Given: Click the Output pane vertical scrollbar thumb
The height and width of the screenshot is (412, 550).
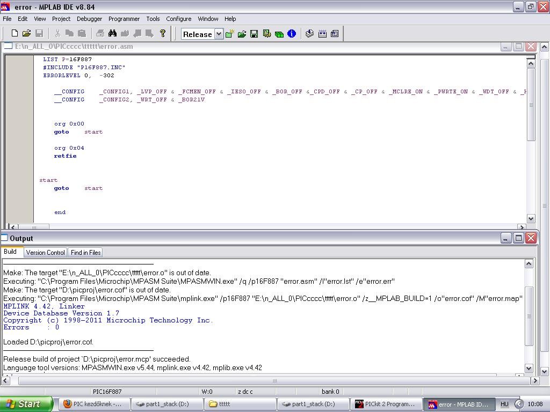Looking at the screenshot, I should tap(529, 316).
